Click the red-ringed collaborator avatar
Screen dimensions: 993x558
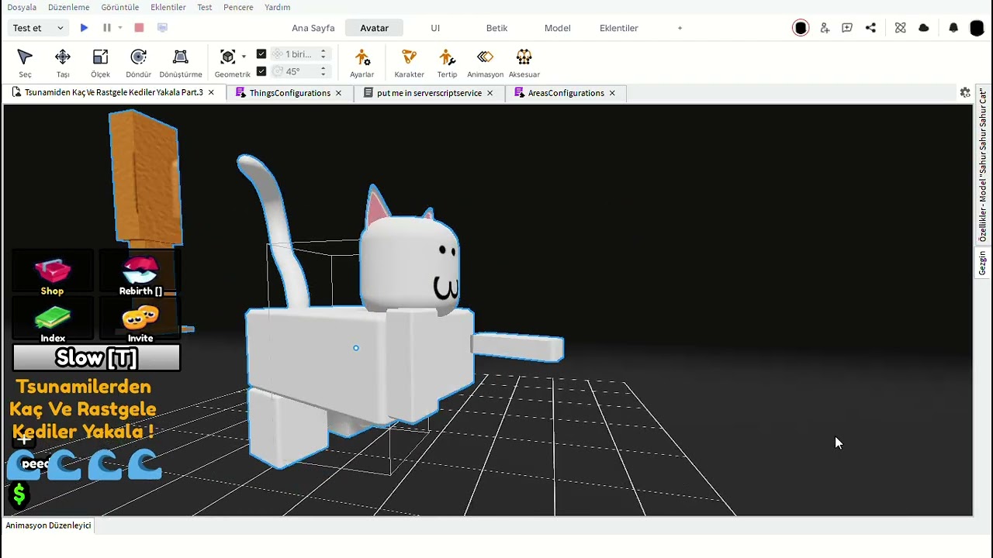click(801, 28)
